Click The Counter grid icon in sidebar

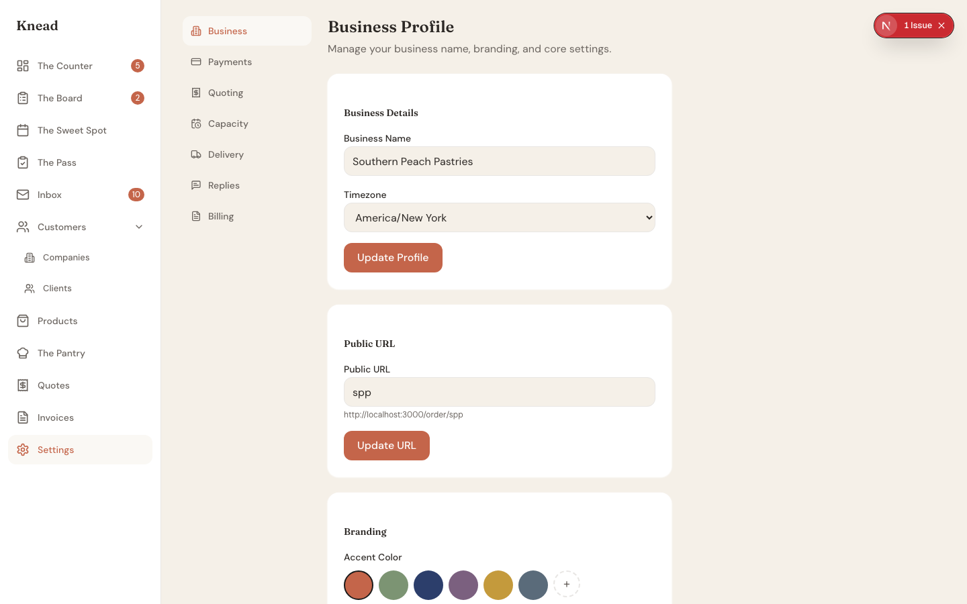click(x=23, y=66)
